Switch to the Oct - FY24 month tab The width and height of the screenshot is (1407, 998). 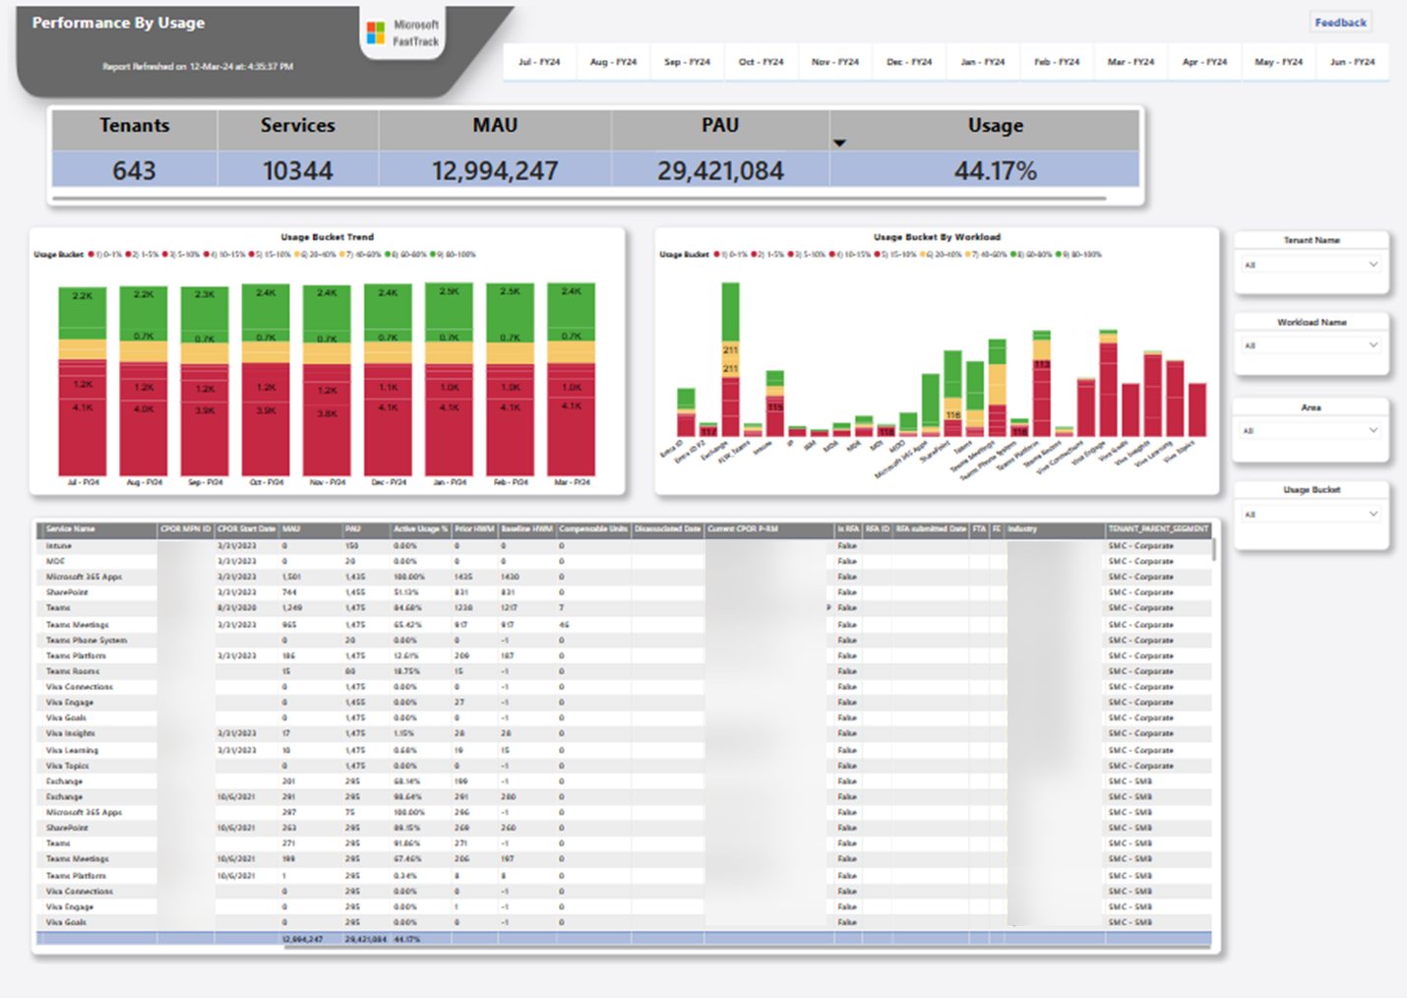pos(761,62)
